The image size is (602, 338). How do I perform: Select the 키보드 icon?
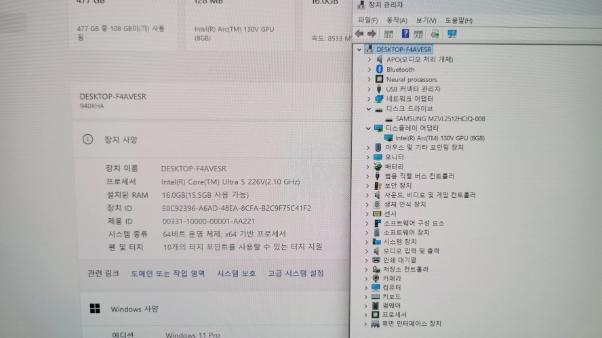pos(376,297)
